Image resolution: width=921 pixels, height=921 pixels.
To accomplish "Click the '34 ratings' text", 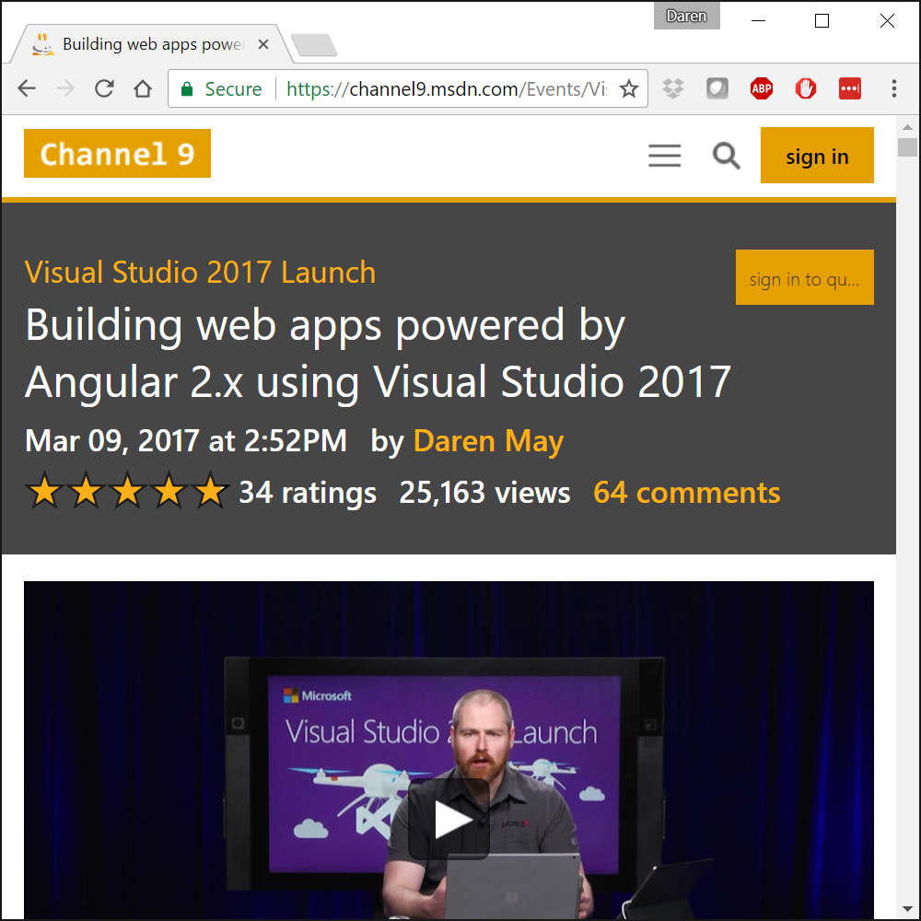I will pyautogui.click(x=308, y=492).
